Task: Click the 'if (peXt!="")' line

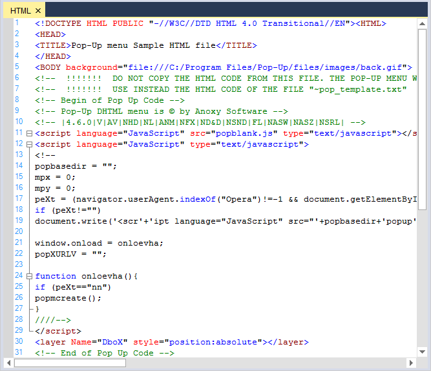Action: 68,211
